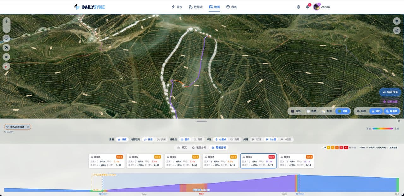Image resolution: width=404 pixels, height=196 pixels.
Task: Switch to the 概览 tab
Action: point(182,147)
